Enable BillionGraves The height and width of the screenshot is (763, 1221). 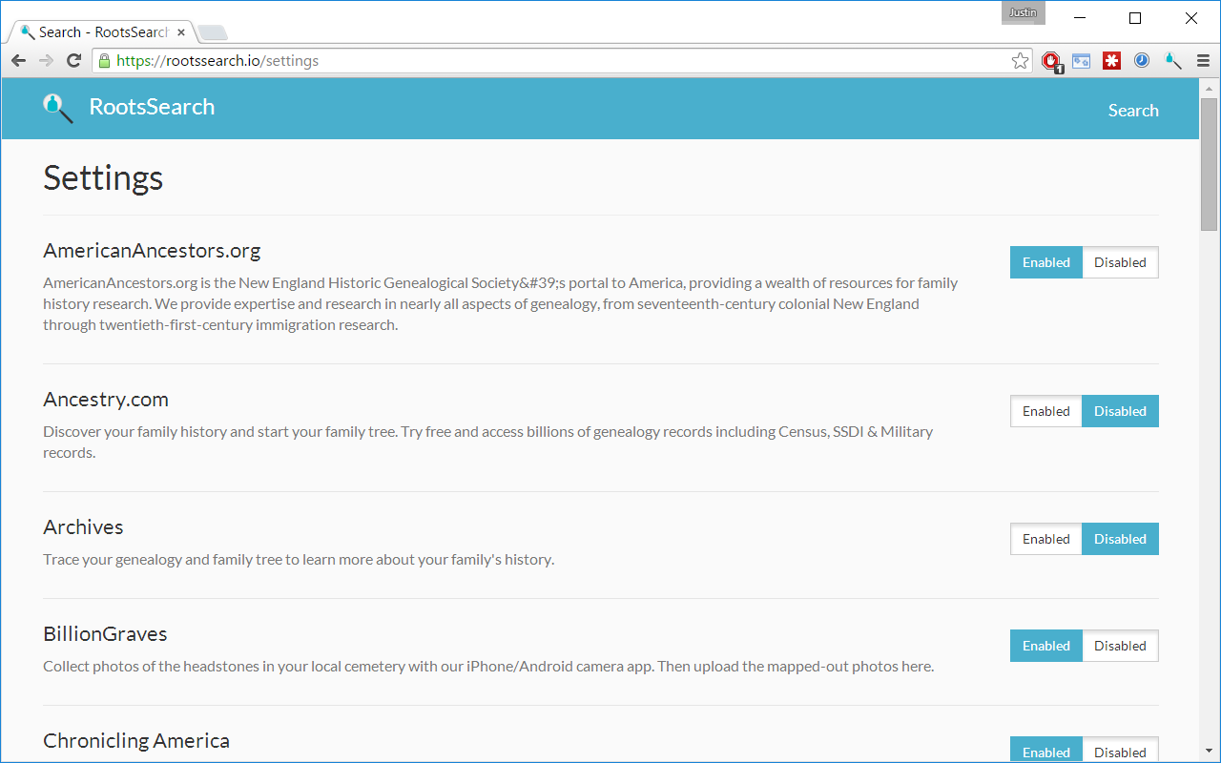1046,646
